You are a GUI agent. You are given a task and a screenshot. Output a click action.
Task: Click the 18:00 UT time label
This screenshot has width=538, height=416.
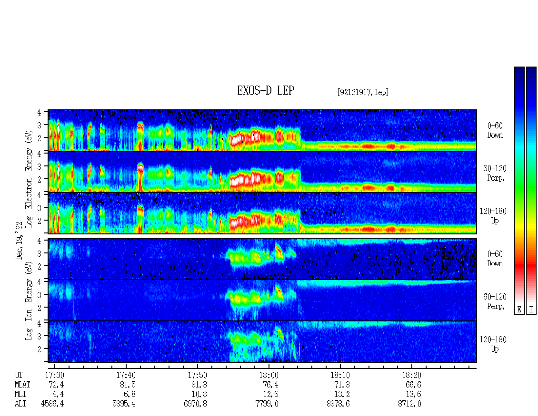click(269, 376)
